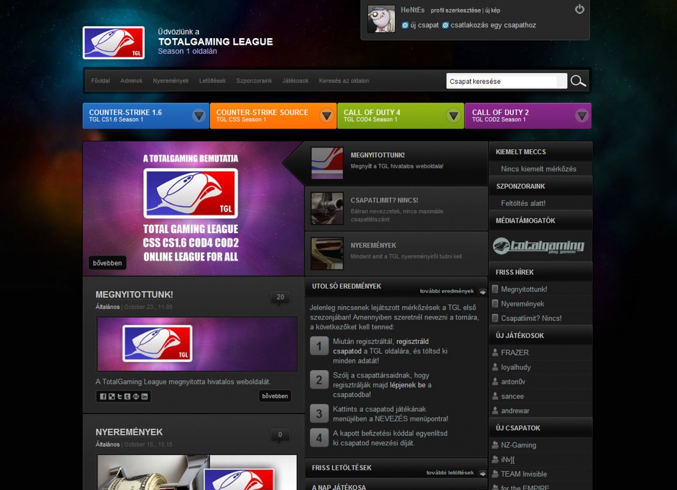
Task: Open the 0 comments bubble on Nyeremények
Action: [280, 435]
